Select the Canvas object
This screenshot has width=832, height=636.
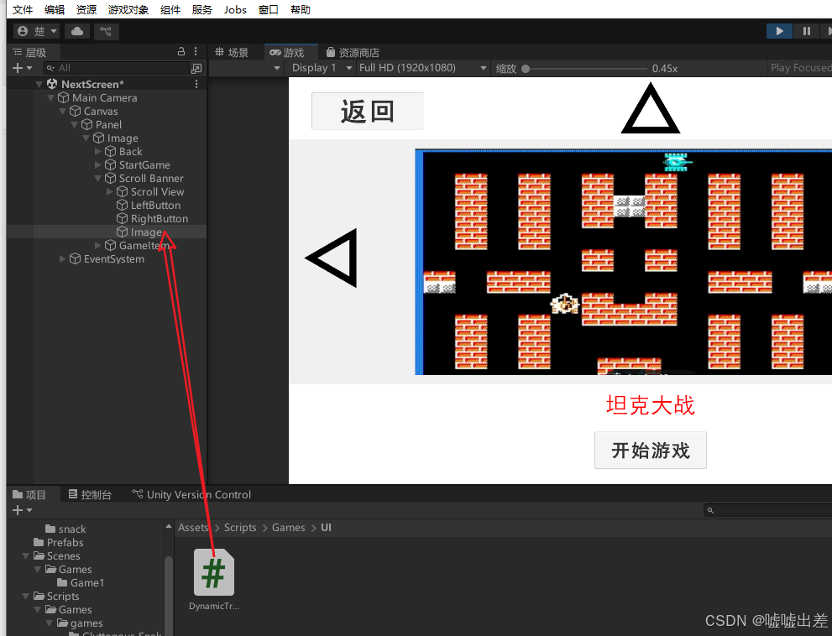point(101,111)
